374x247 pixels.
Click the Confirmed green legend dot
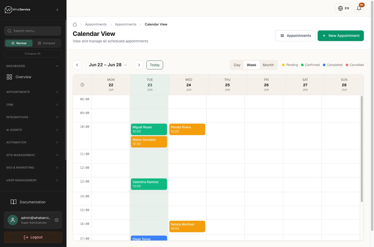point(302,65)
